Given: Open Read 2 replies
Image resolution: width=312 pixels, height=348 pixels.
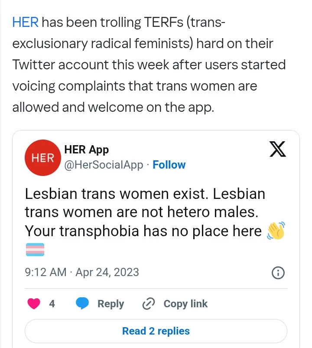Looking at the screenshot, I should (x=156, y=332).
